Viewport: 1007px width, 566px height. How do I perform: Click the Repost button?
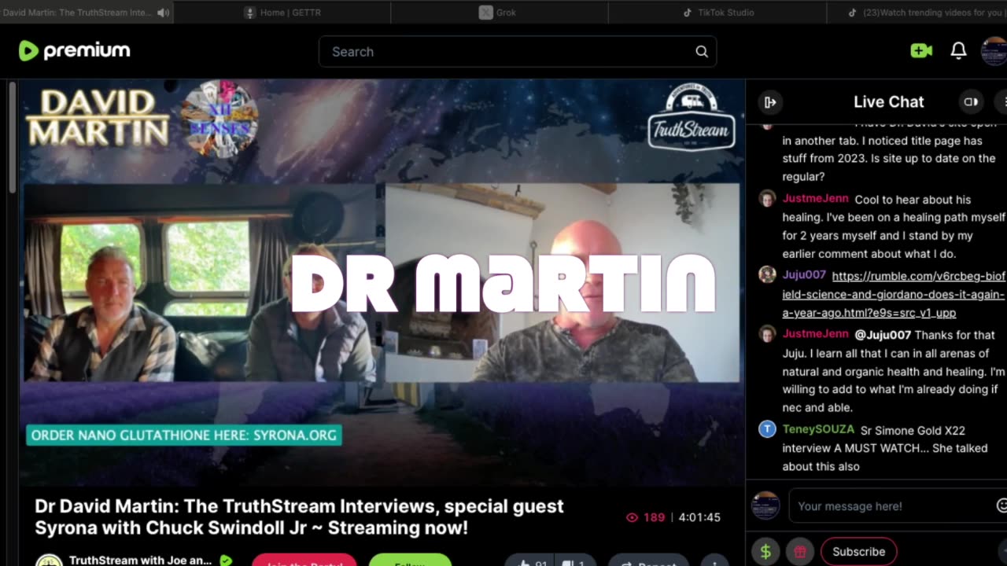(647, 561)
